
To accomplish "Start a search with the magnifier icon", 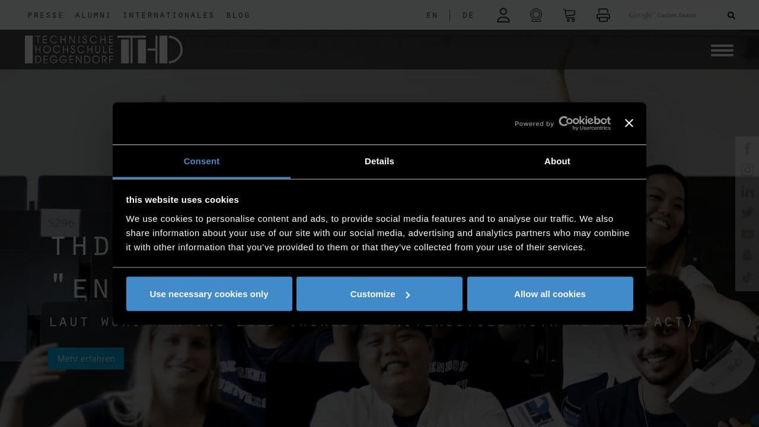I will 731,15.
